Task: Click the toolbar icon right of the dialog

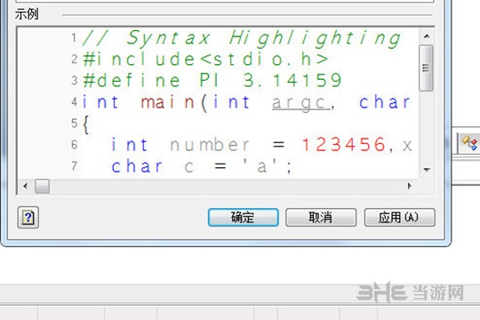Action: [469, 143]
